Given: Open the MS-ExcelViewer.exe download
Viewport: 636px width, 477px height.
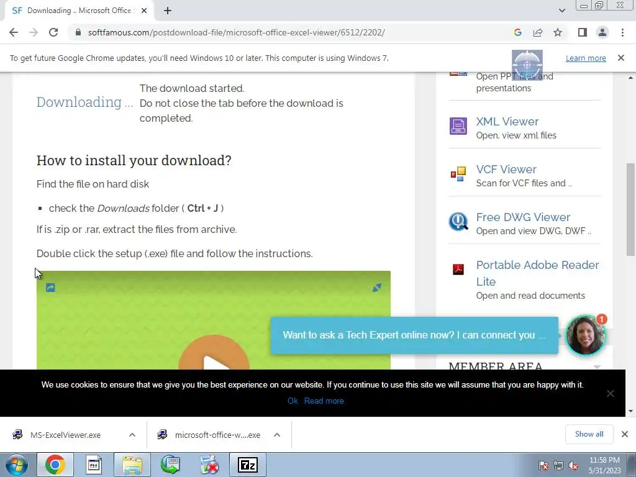Looking at the screenshot, I should [65, 435].
